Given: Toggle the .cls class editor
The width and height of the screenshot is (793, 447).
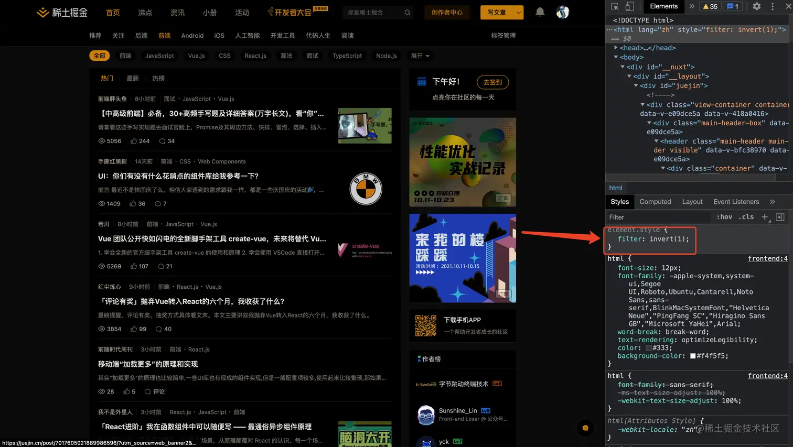Looking at the screenshot, I should click(x=746, y=217).
